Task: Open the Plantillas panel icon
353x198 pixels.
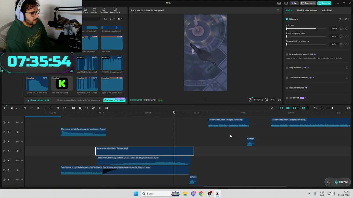Action: (x=104, y=10)
